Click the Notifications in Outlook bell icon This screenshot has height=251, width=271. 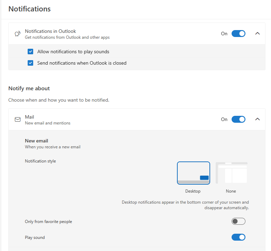point(17,34)
